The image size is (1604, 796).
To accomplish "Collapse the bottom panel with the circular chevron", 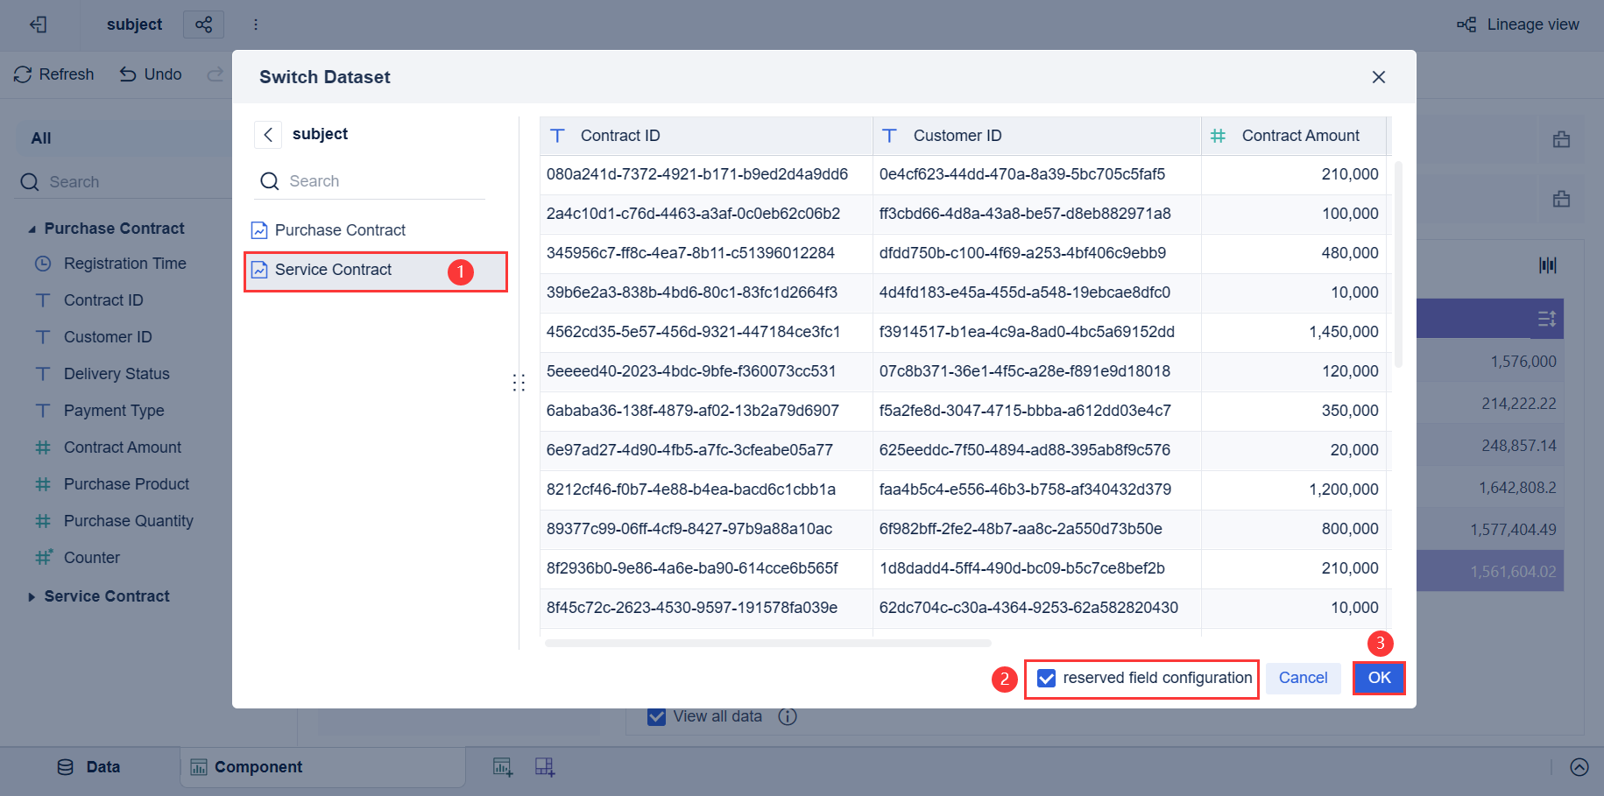I will pos(1579,766).
